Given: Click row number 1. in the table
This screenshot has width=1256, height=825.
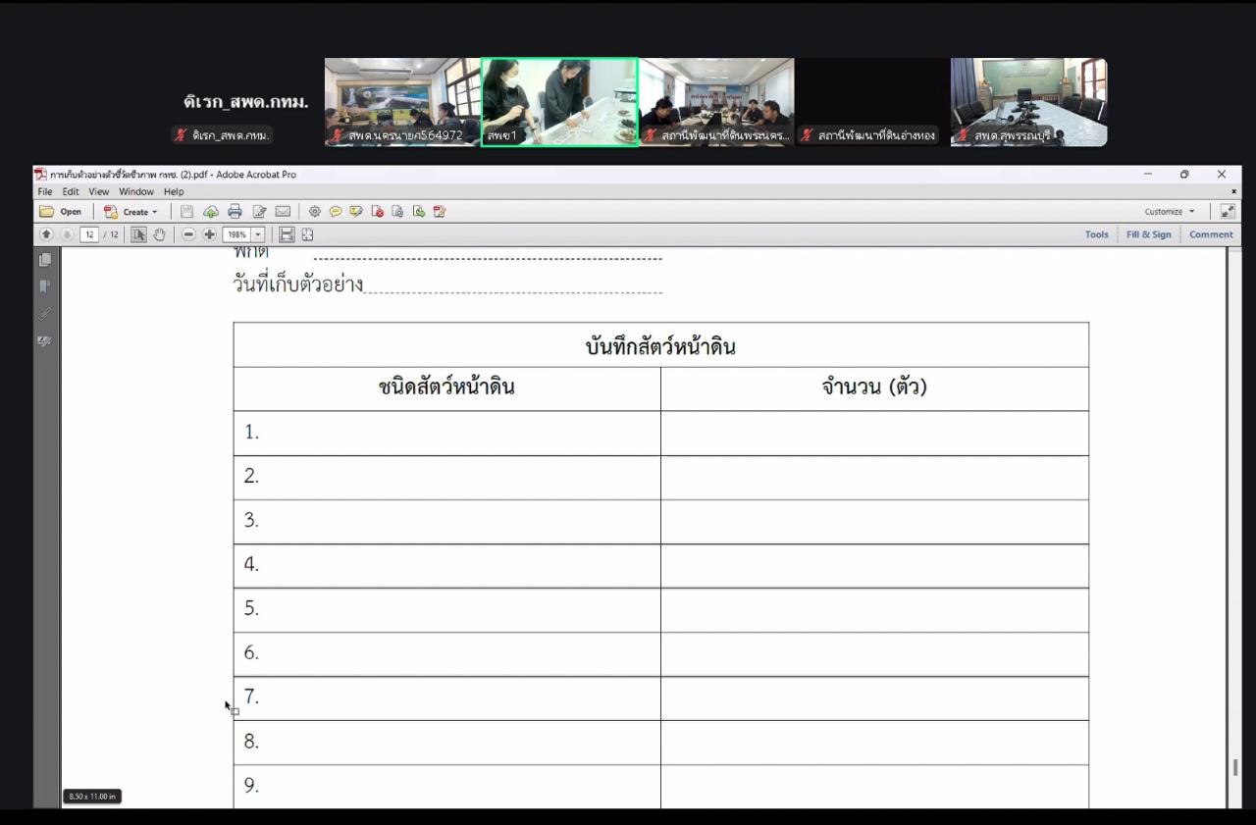Looking at the screenshot, I should (x=251, y=432).
